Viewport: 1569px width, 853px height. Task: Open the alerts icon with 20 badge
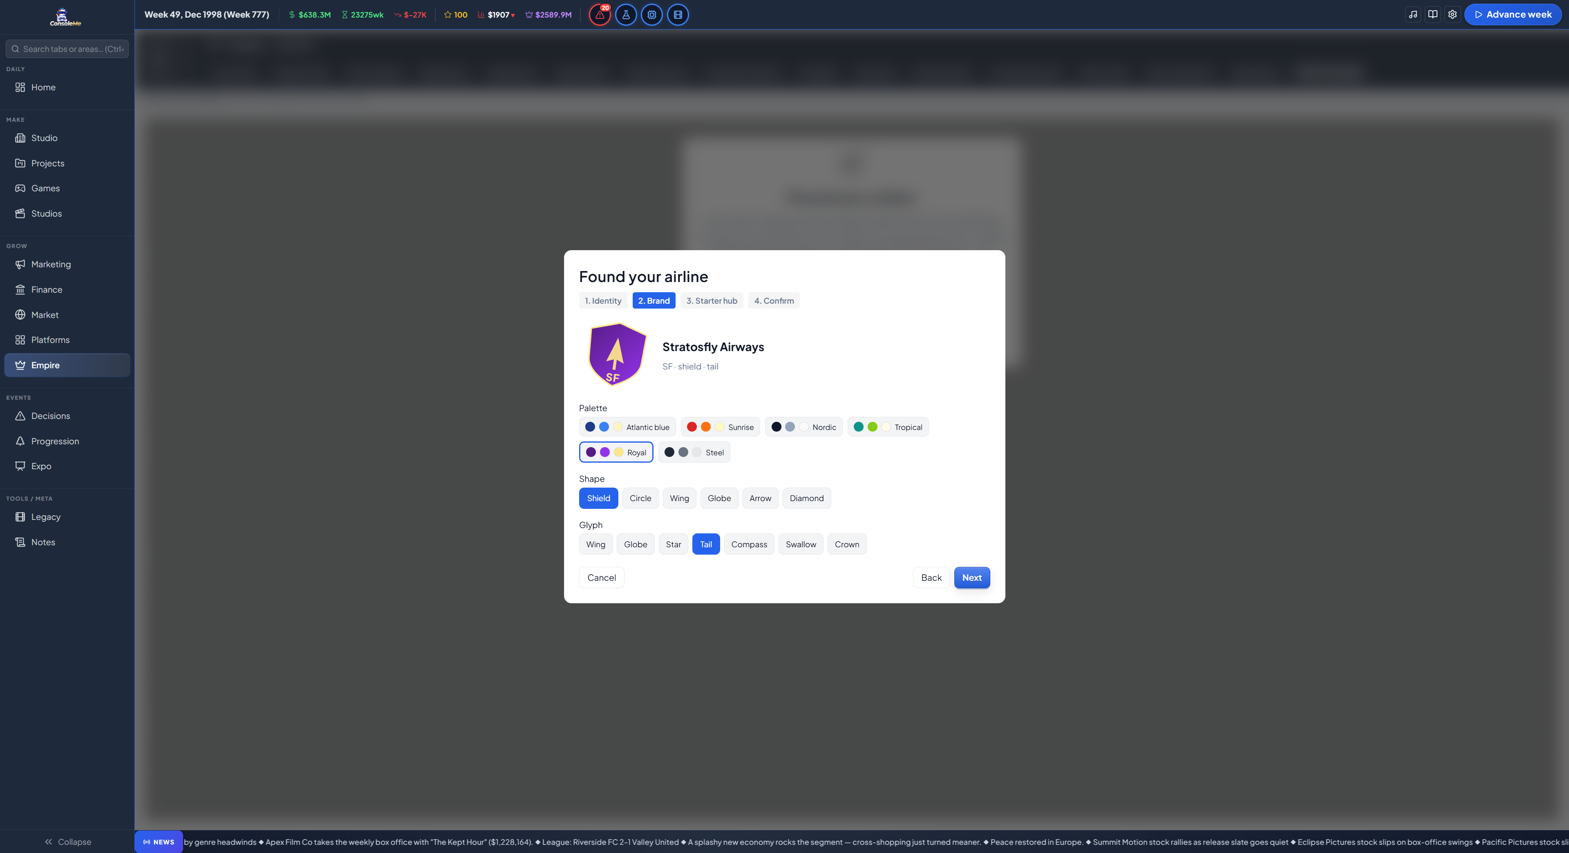[600, 15]
